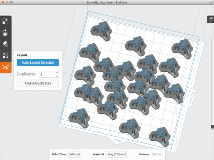This screenshot has width=214, height=160.
Task: Decrease Duplicates count with down arrow
Action: (x=57, y=76)
